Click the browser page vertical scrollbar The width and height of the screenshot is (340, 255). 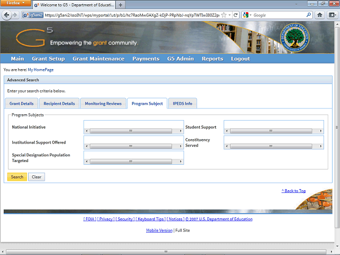coord(337,134)
